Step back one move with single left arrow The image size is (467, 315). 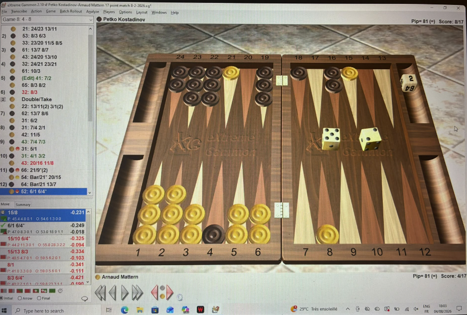pyautogui.click(x=113, y=293)
